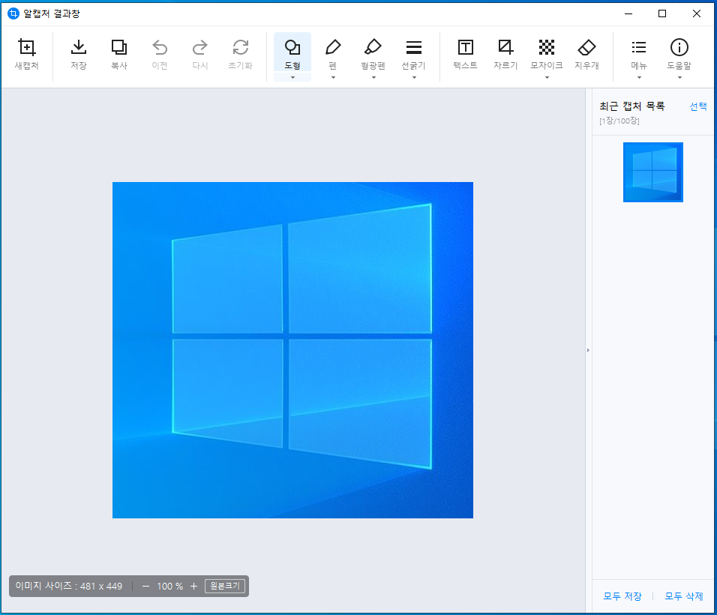Click the [1장/100장] count text
Image resolution: width=717 pixels, height=615 pixels.
(x=619, y=121)
